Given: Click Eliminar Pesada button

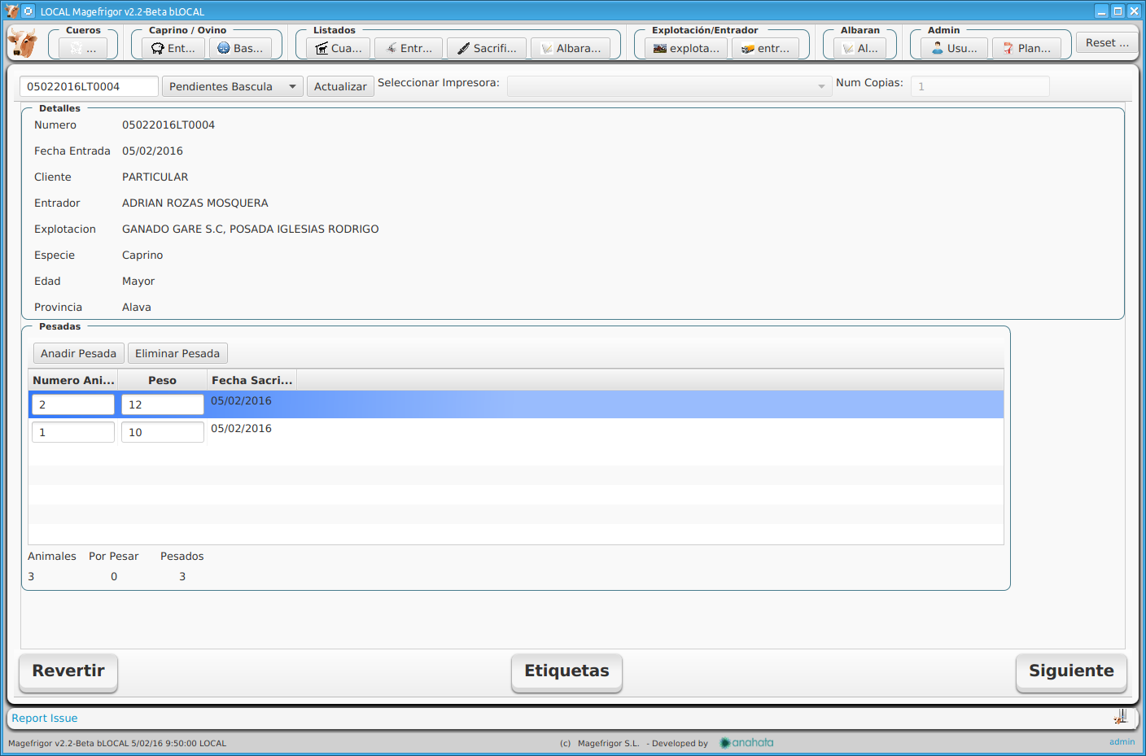Looking at the screenshot, I should 177,353.
